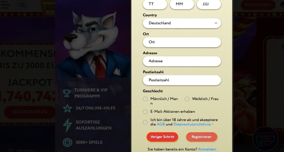The width and height of the screenshot is (284, 152).
Task: Focus the Postleitzahl input field
Action: [182, 80]
